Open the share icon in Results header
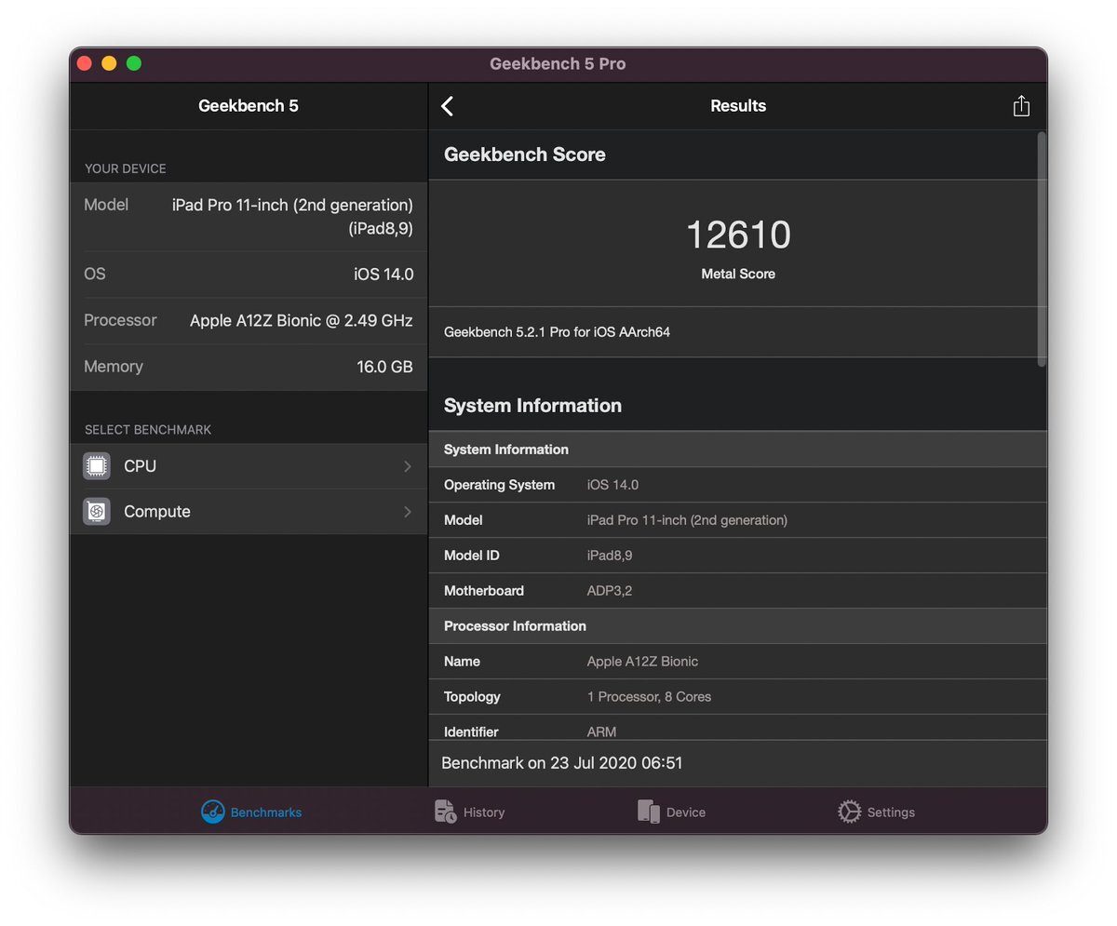 pos(1021,105)
